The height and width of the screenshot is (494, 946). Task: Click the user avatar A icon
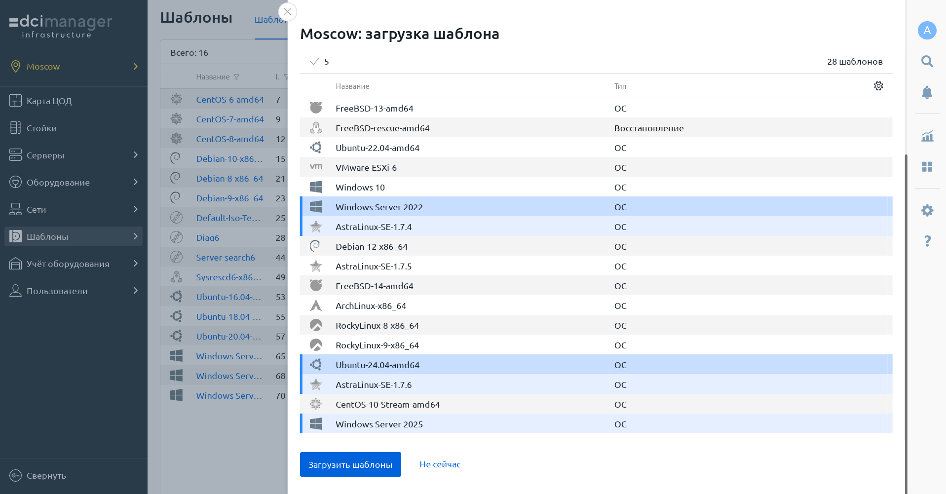(x=927, y=31)
